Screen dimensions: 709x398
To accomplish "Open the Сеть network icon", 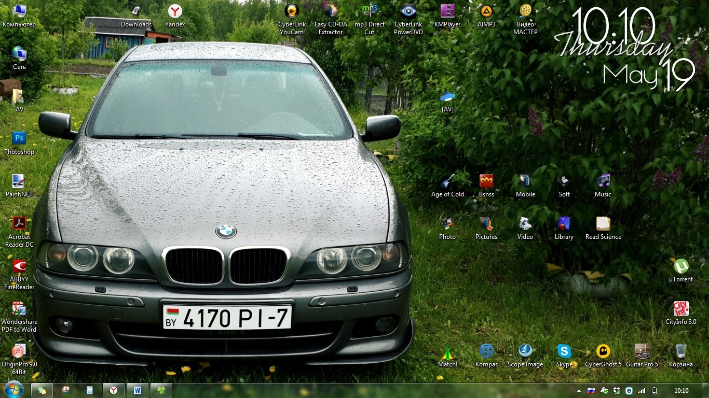I will pos(19,58).
